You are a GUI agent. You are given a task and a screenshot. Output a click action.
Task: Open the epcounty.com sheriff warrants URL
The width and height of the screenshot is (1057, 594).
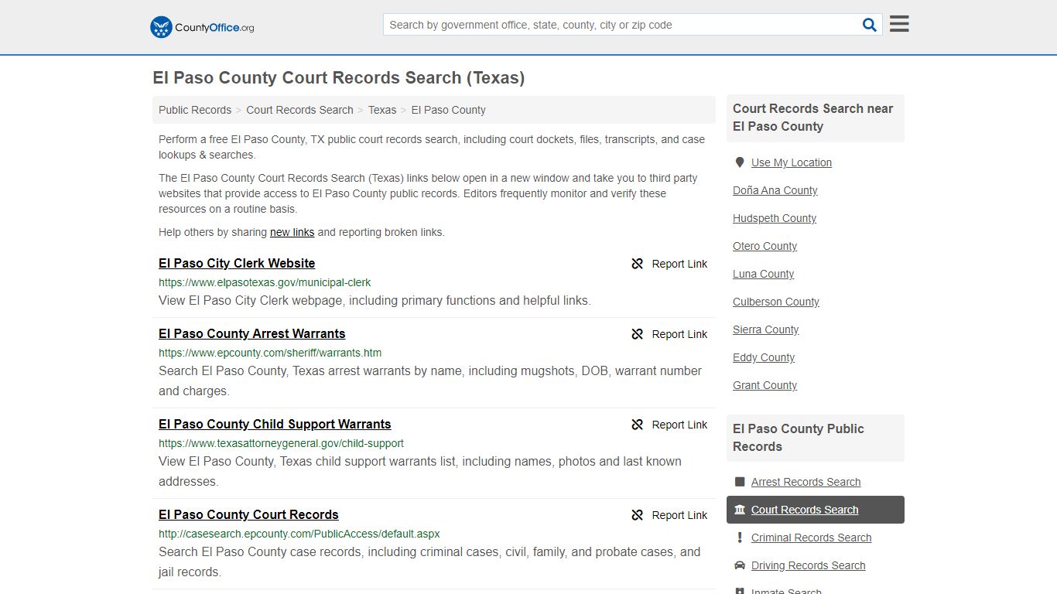tap(270, 353)
